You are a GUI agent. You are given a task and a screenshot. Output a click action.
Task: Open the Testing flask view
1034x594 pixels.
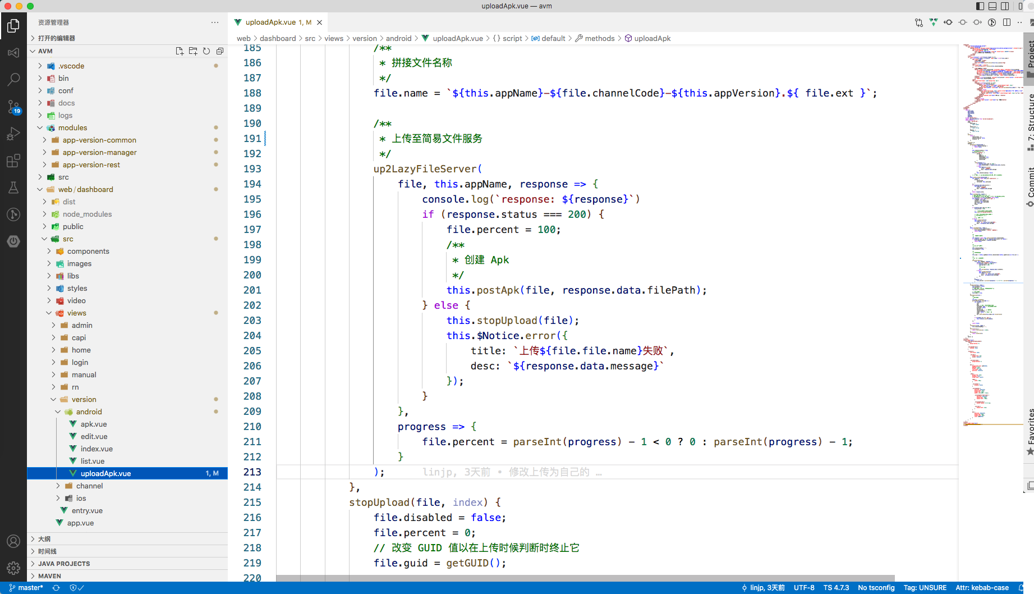(x=13, y=188)
